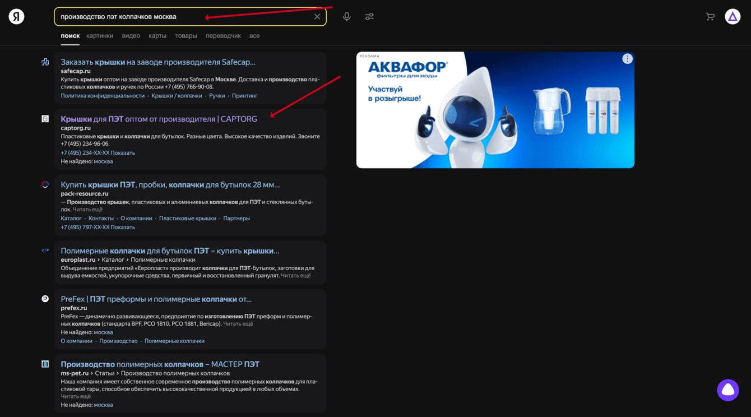Click the prefex.ru favicon
The width and height of the screenshot is (751, 417).
point(45,299)
